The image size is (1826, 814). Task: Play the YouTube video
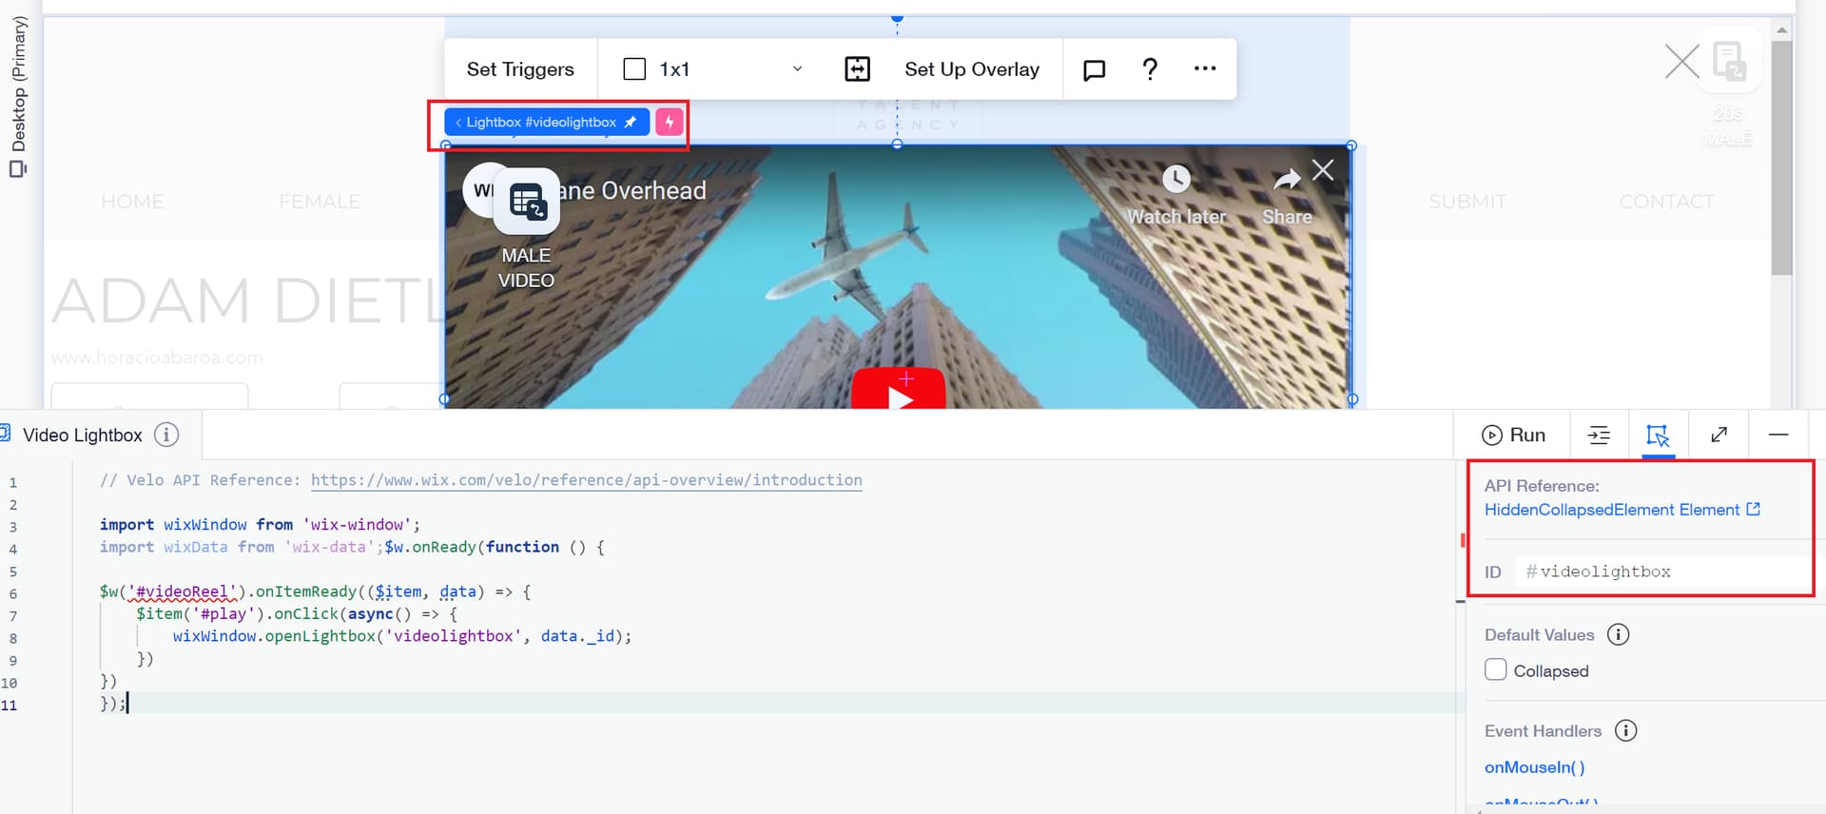pos(899,390)
